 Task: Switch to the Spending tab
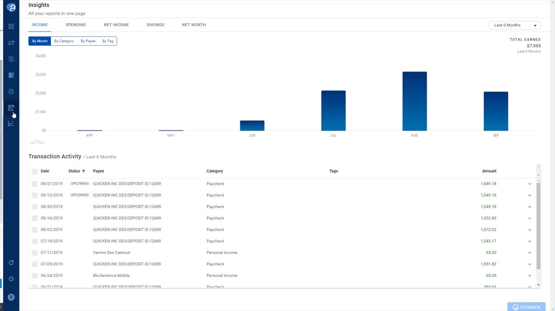click(76, 25)
